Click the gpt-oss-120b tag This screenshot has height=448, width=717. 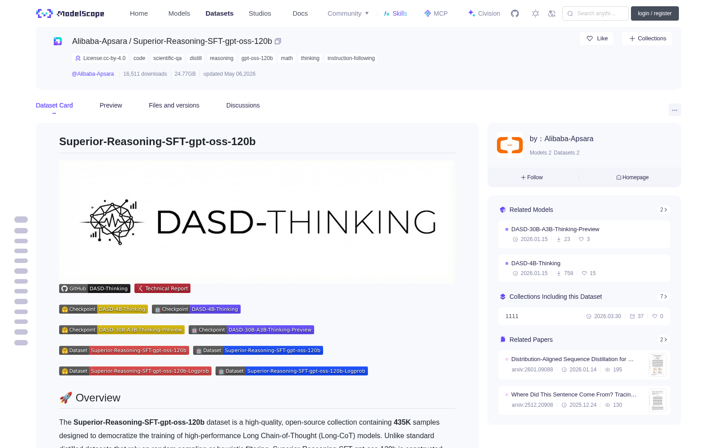pos(257,58)
